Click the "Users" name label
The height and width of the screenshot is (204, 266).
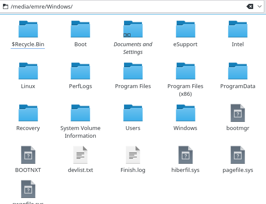pyautogui.click(x=133, y=128)
